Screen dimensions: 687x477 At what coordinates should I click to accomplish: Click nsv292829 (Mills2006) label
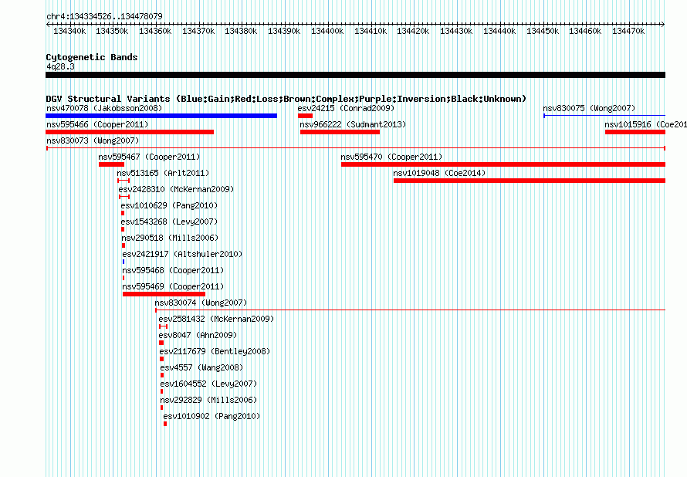[x=208, y=400]
